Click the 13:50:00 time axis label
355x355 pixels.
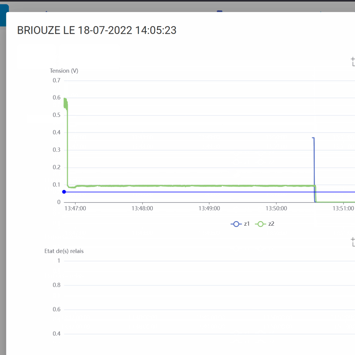(x=276, y=208)
